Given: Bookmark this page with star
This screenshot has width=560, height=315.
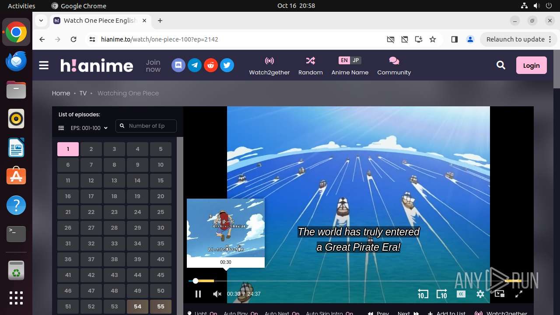Looking at the screenshot, I should pyautogui.click(x=433, y=39).
